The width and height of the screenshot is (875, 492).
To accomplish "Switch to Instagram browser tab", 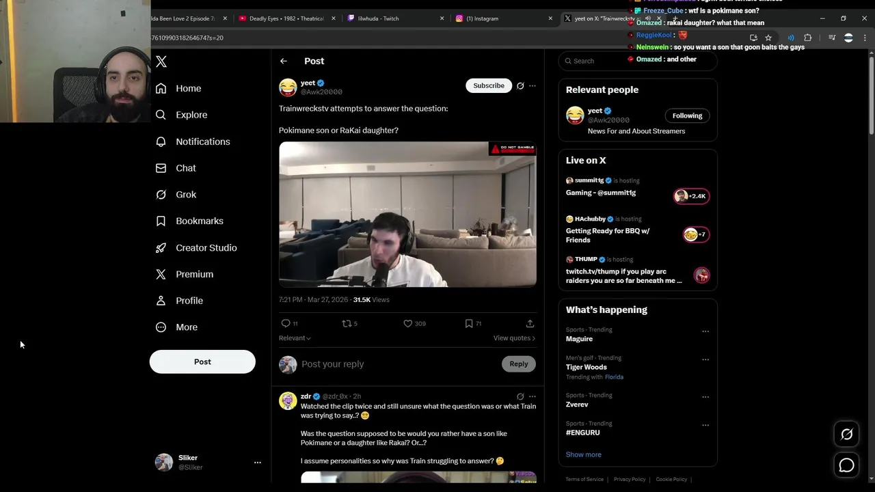I will click(x=498, y=18).
